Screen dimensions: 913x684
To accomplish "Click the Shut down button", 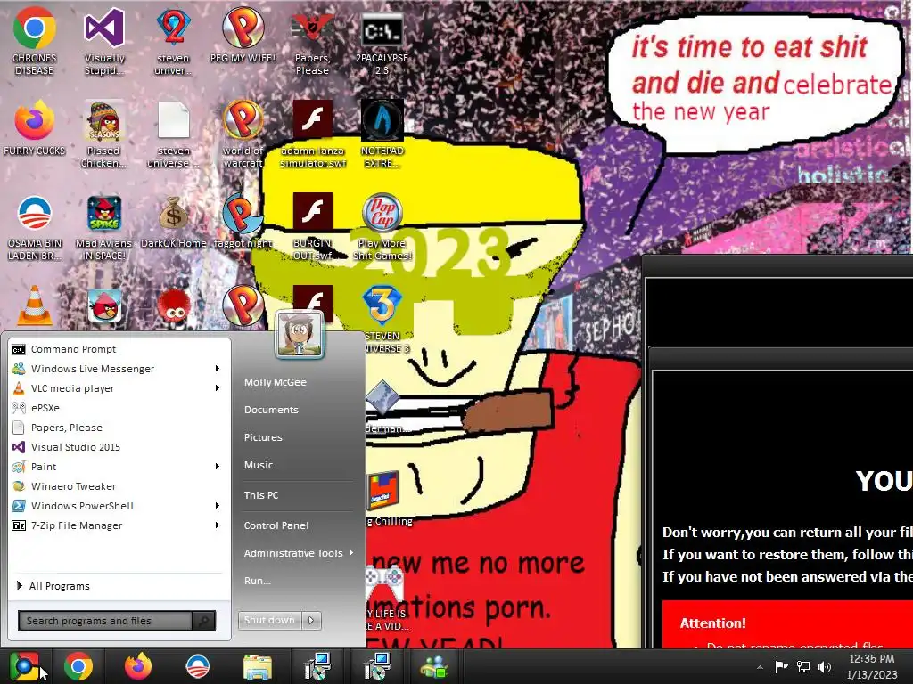I will click(x=270, y=620).
